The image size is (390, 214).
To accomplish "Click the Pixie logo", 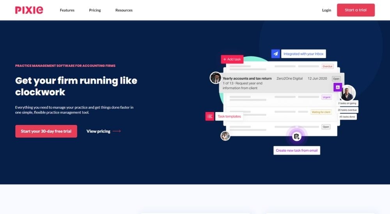I will pyautogui.click(x=29, y=10).
